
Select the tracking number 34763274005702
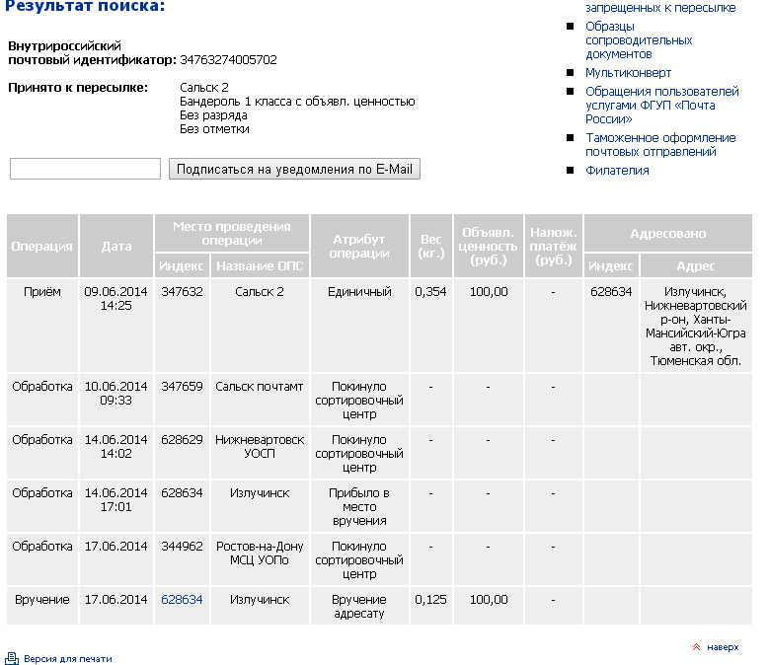[228, 60]
